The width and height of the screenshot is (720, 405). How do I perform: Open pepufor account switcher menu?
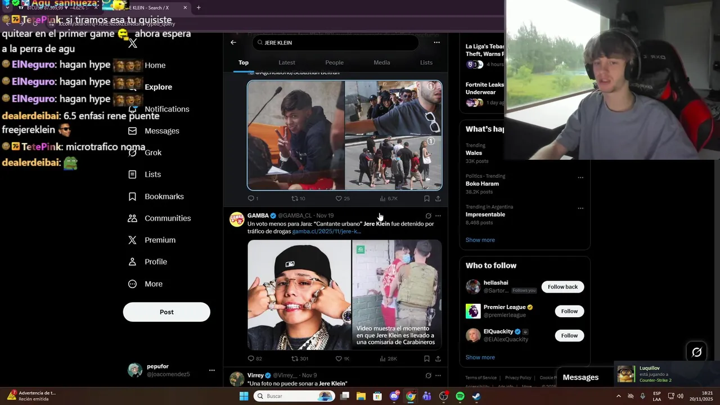[212, 370]
